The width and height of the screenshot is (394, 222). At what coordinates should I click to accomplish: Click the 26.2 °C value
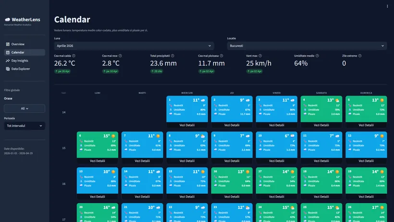(64, 63)
